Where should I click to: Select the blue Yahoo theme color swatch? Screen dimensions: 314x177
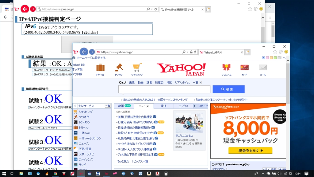pyautogui.click(x=263, y=58)
